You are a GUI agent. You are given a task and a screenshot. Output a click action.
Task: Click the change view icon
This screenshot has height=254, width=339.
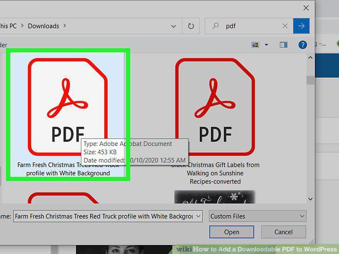(255, 45)
